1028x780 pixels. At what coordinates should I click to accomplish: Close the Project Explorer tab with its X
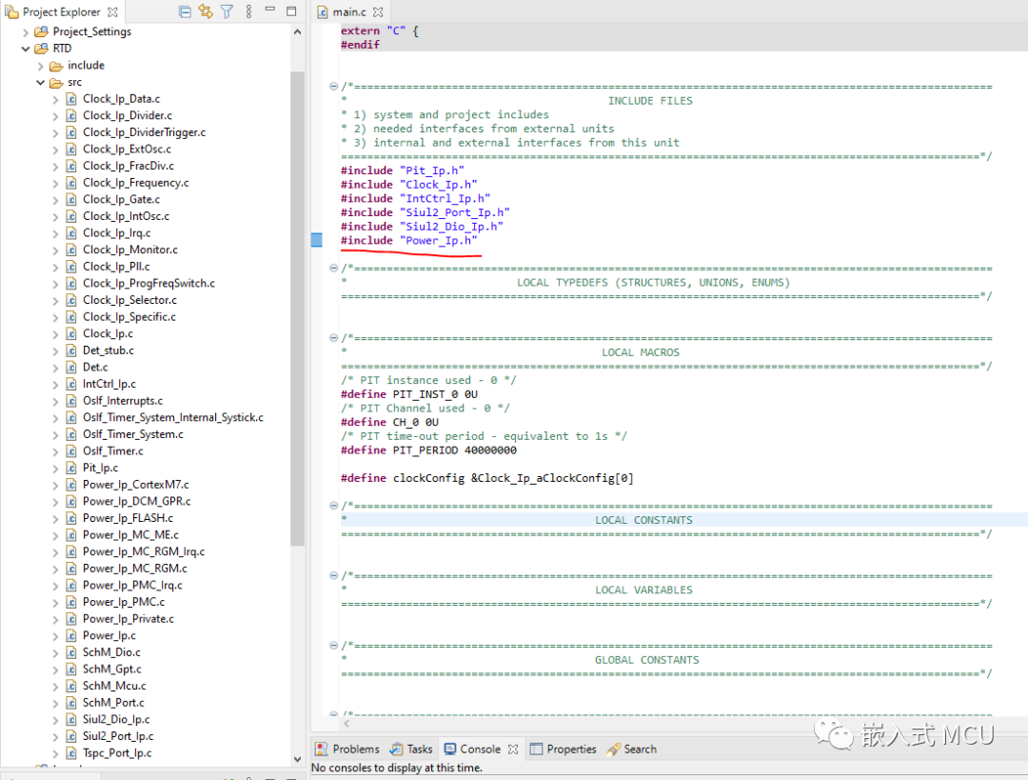112,12
